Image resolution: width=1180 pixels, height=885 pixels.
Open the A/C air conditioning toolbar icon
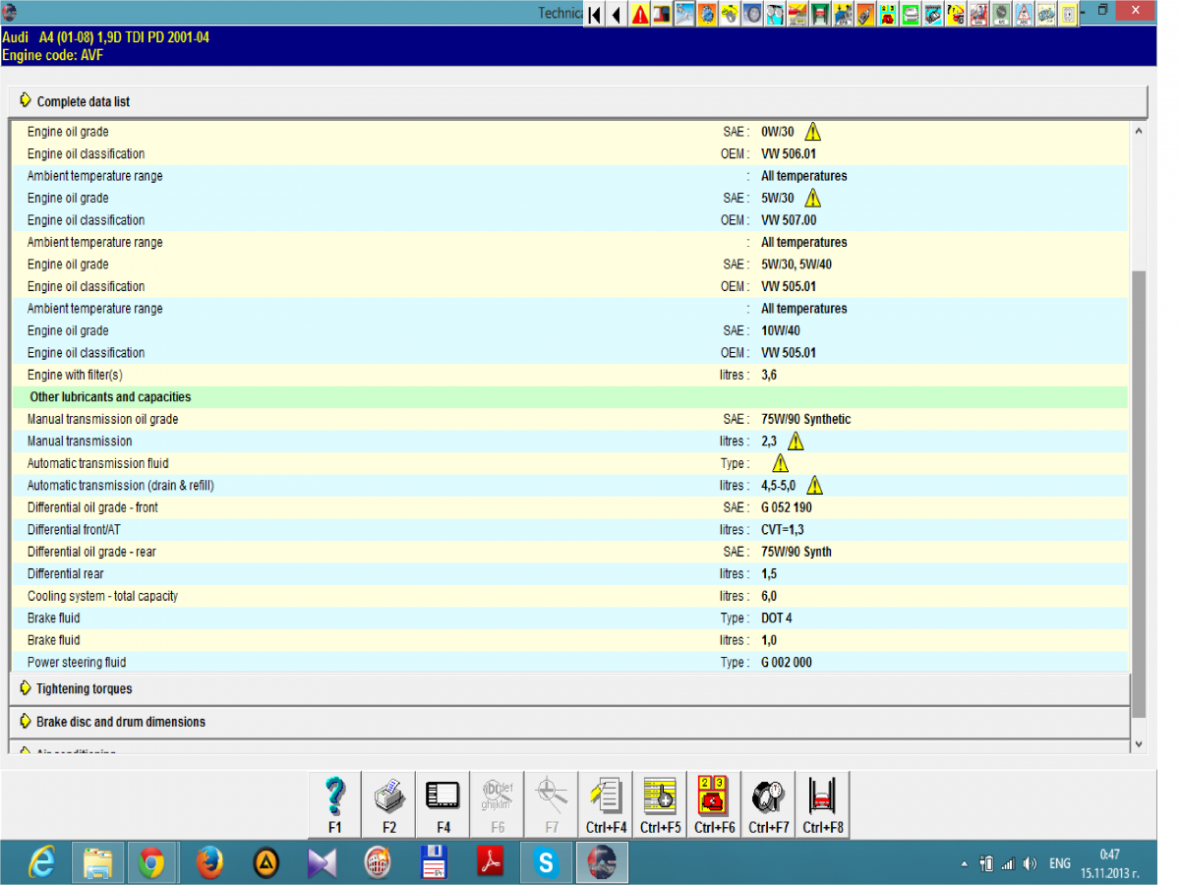pos(1001,14)
